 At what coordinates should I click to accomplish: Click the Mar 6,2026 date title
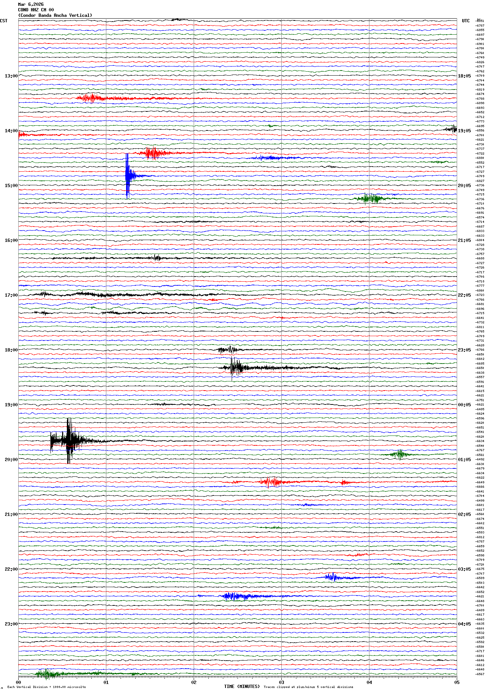point(31,4)
